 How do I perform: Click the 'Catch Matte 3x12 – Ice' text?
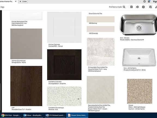19,23
